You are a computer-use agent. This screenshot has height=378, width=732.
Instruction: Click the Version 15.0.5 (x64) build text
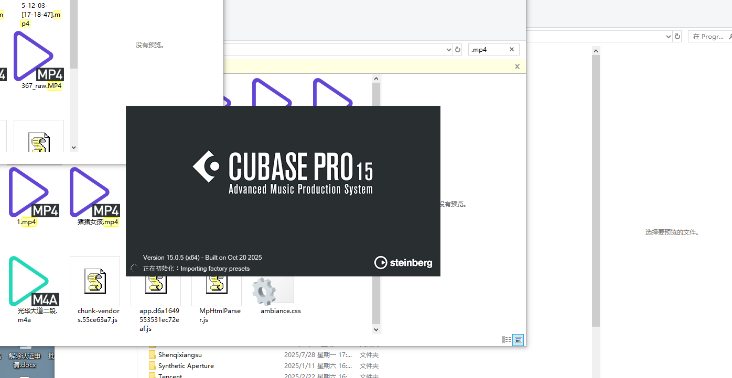[202, 258]
